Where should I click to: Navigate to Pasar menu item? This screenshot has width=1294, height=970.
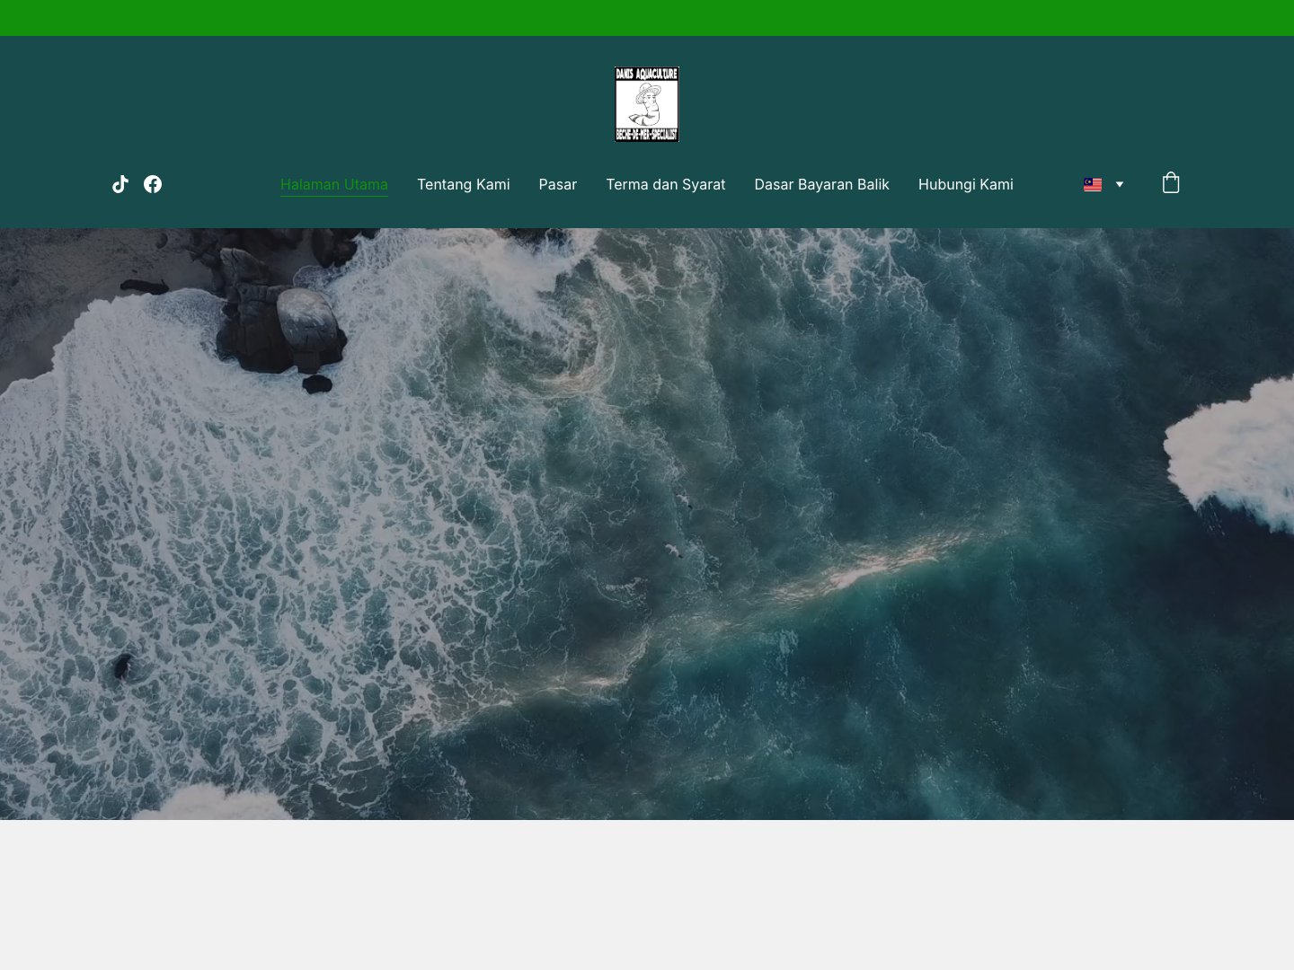coord(558,184)
